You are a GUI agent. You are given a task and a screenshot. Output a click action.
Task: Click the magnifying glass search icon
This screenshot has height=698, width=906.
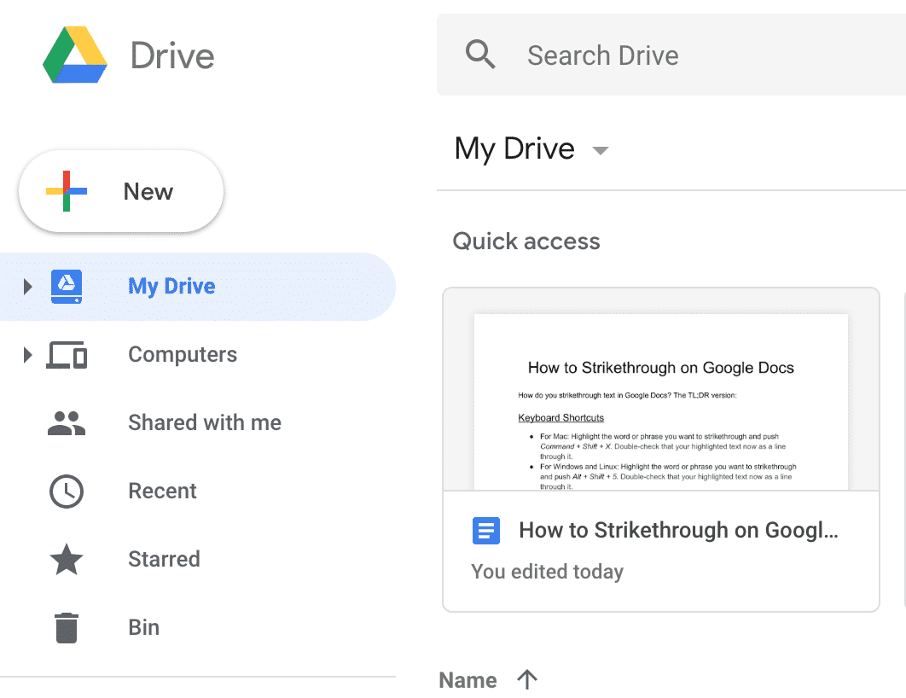coord(481,55)
